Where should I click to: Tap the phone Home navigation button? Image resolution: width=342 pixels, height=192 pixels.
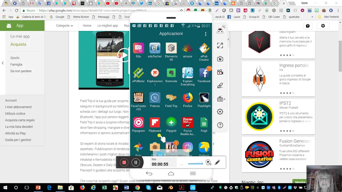pos(171,174)
